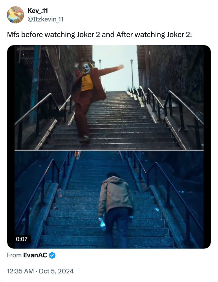
Task: Click Joker's yellow vest in the top clip
Action: click(87, 83)
